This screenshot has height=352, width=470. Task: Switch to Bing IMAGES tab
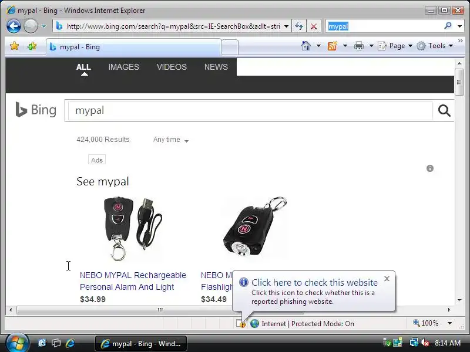(123, 67)
